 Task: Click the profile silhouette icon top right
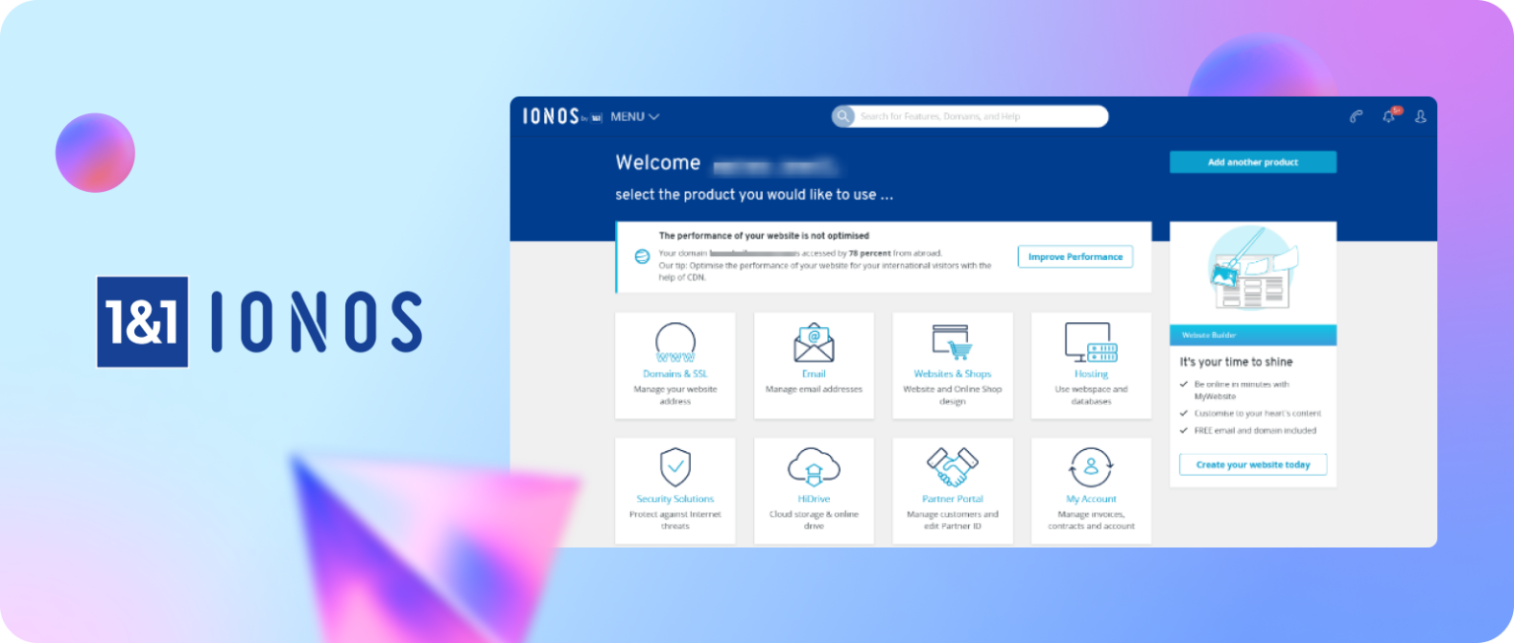(x=1420, y=116)
